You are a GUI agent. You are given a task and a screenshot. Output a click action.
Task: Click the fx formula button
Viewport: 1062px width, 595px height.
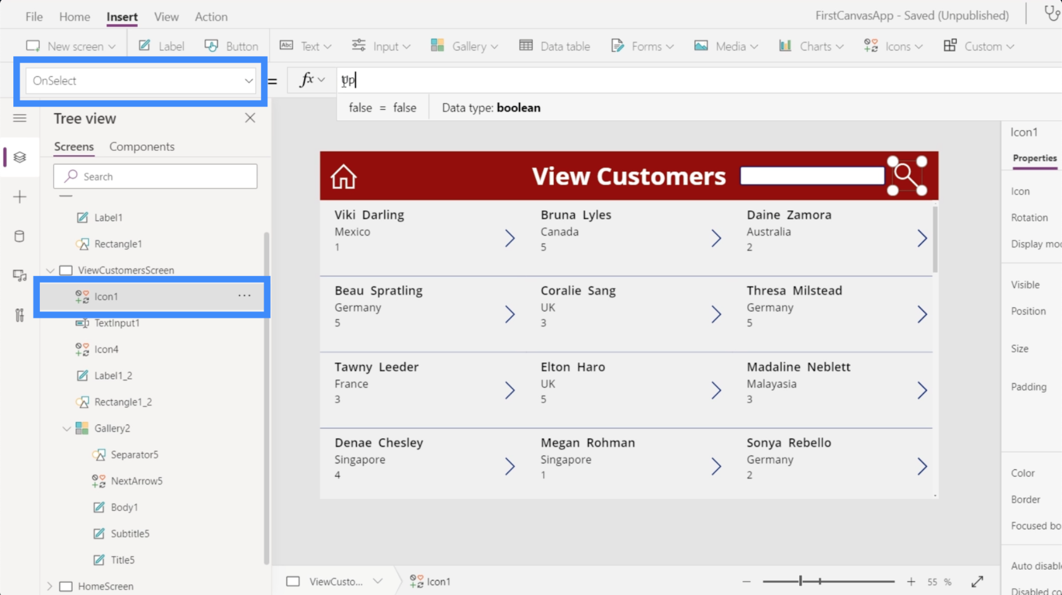312,80
